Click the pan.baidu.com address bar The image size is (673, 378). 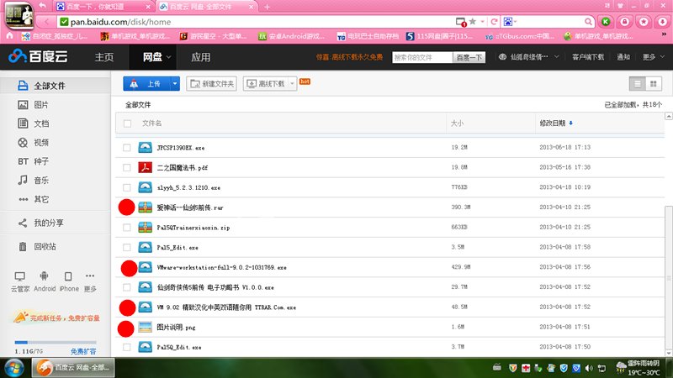pyautogui.click(x=257, y=22)
